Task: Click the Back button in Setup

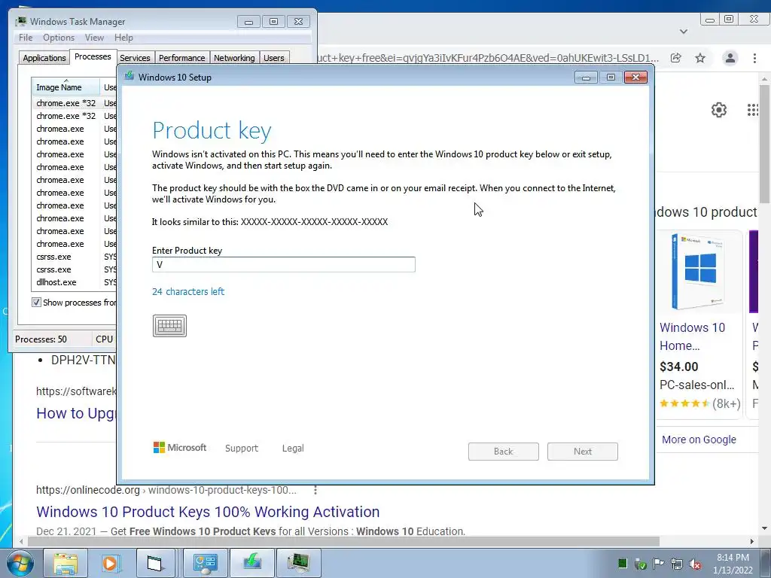Action: coord(504,452)
